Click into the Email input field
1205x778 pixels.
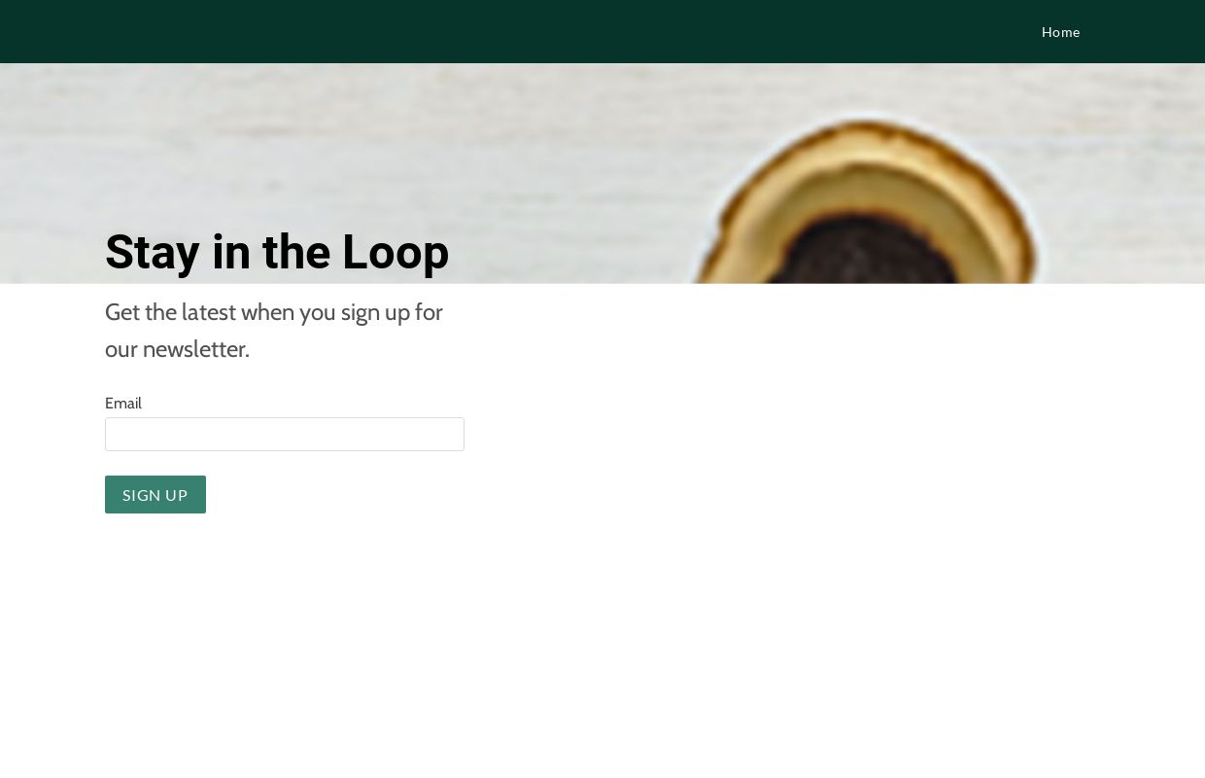point(285,434)
